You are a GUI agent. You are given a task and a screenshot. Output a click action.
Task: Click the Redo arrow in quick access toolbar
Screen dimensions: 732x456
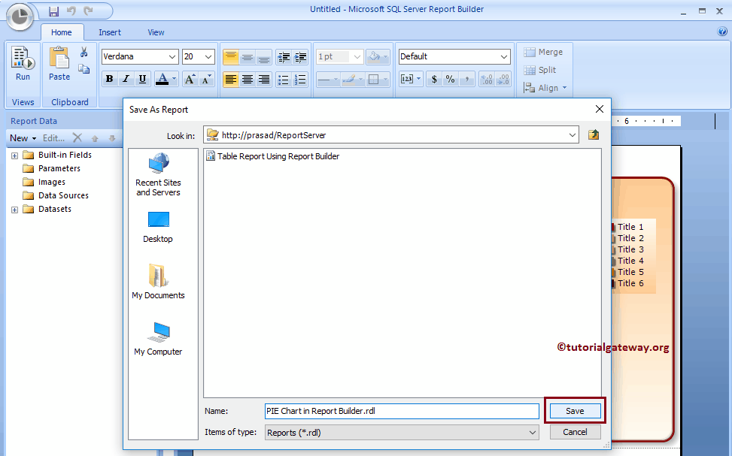click(x=88, y=11)
